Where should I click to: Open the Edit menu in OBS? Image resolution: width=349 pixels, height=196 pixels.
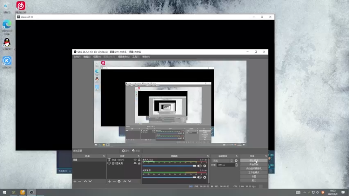[87, 57]
